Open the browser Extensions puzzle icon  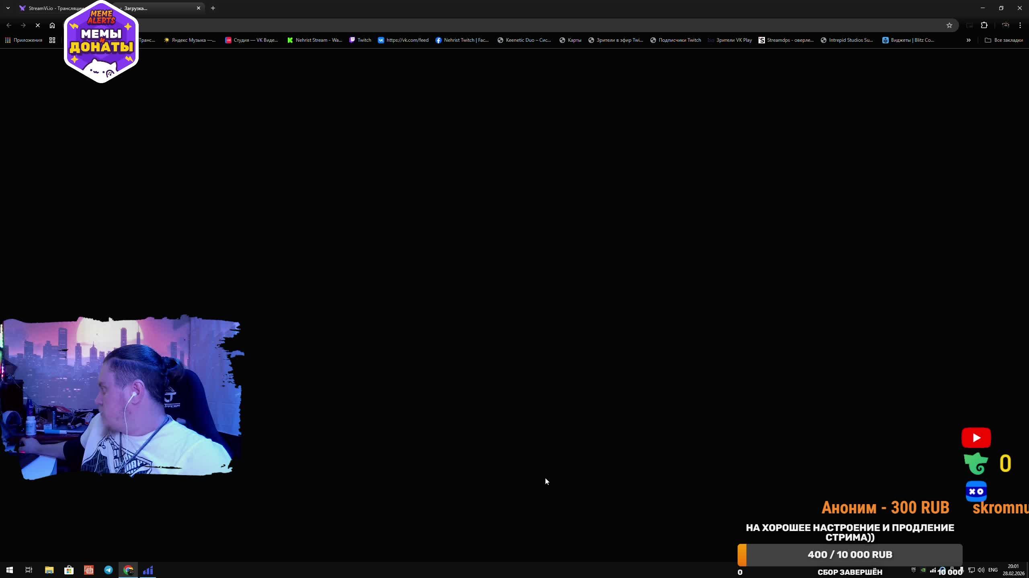coord(984,25)
